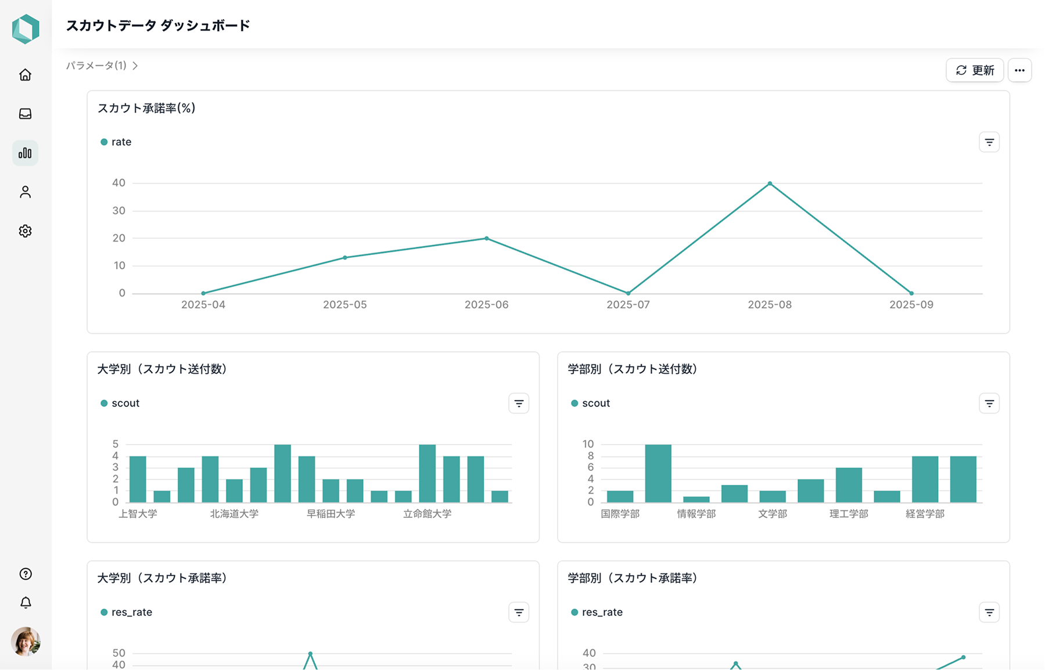Open the user profile icon in sidebar

pyautogui.click(x=25, y=192)
